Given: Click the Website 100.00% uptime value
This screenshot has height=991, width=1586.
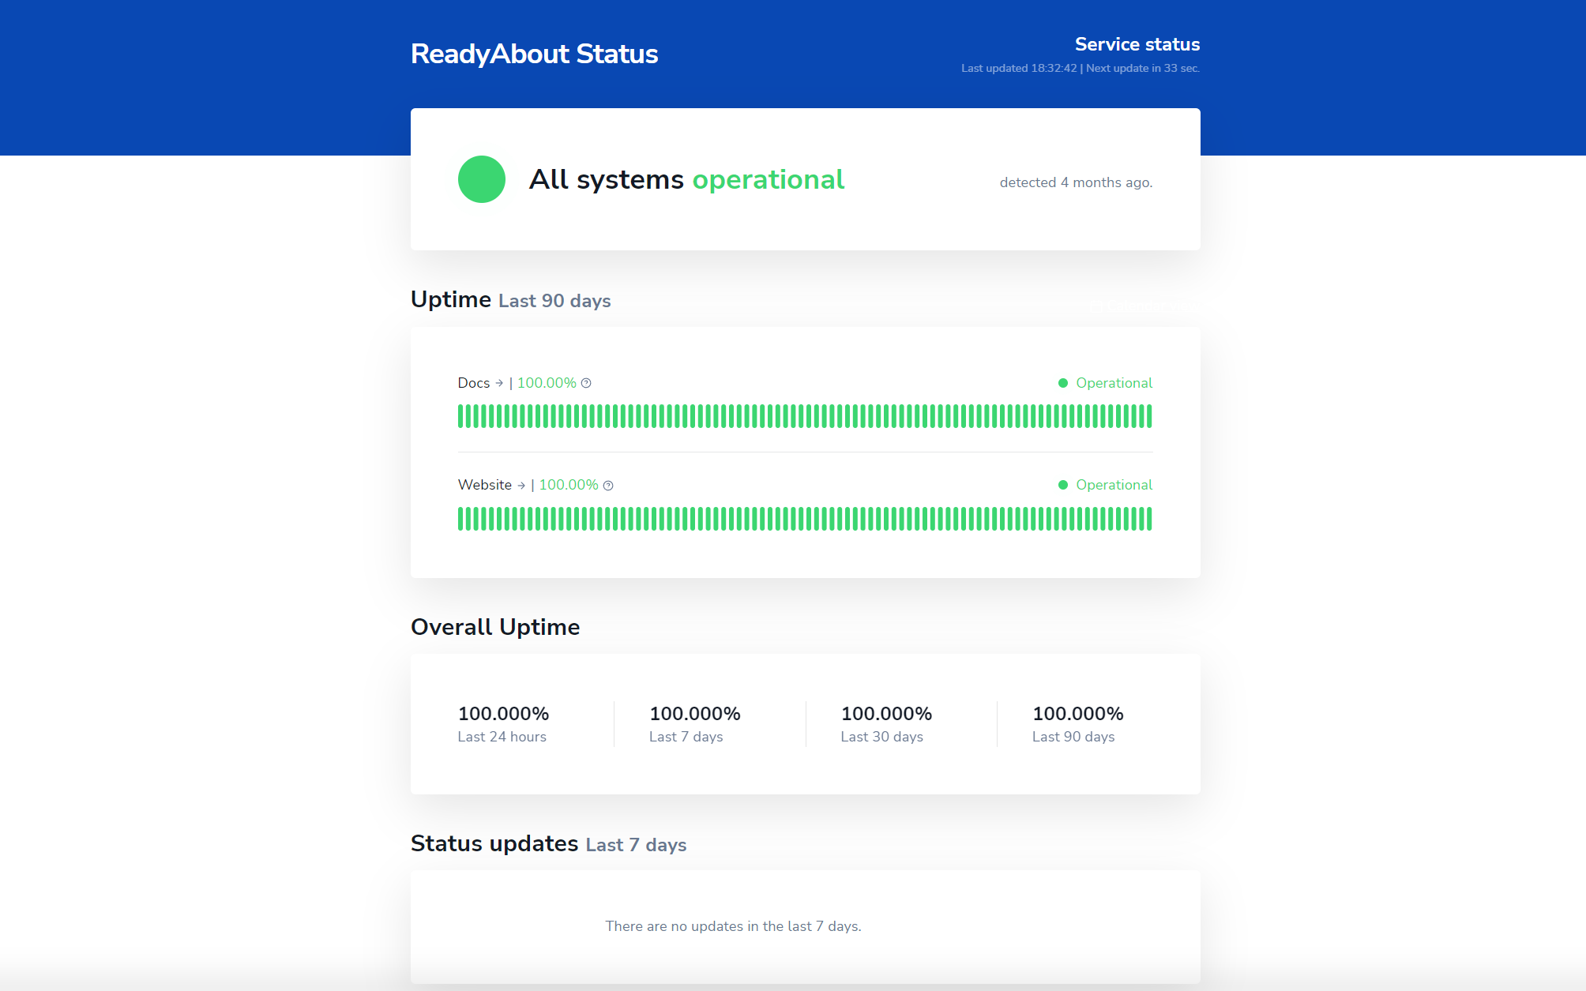Looking at the screenshot, I should [569, 485].
